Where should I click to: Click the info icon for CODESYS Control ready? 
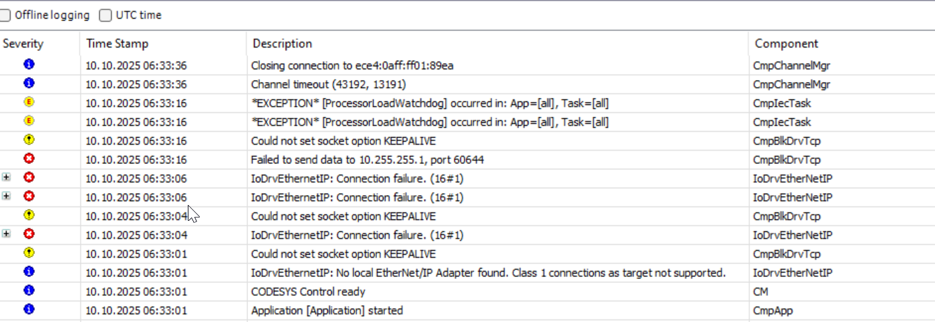[x=29, y=290]
